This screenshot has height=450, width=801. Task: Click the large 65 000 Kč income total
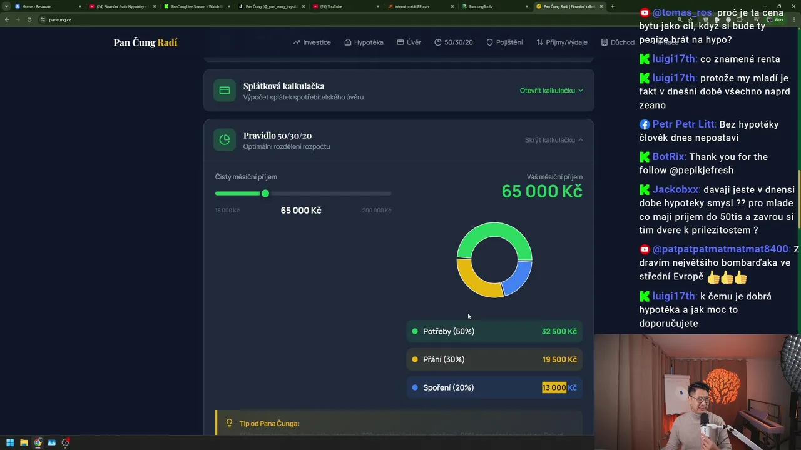pos(542,191)
